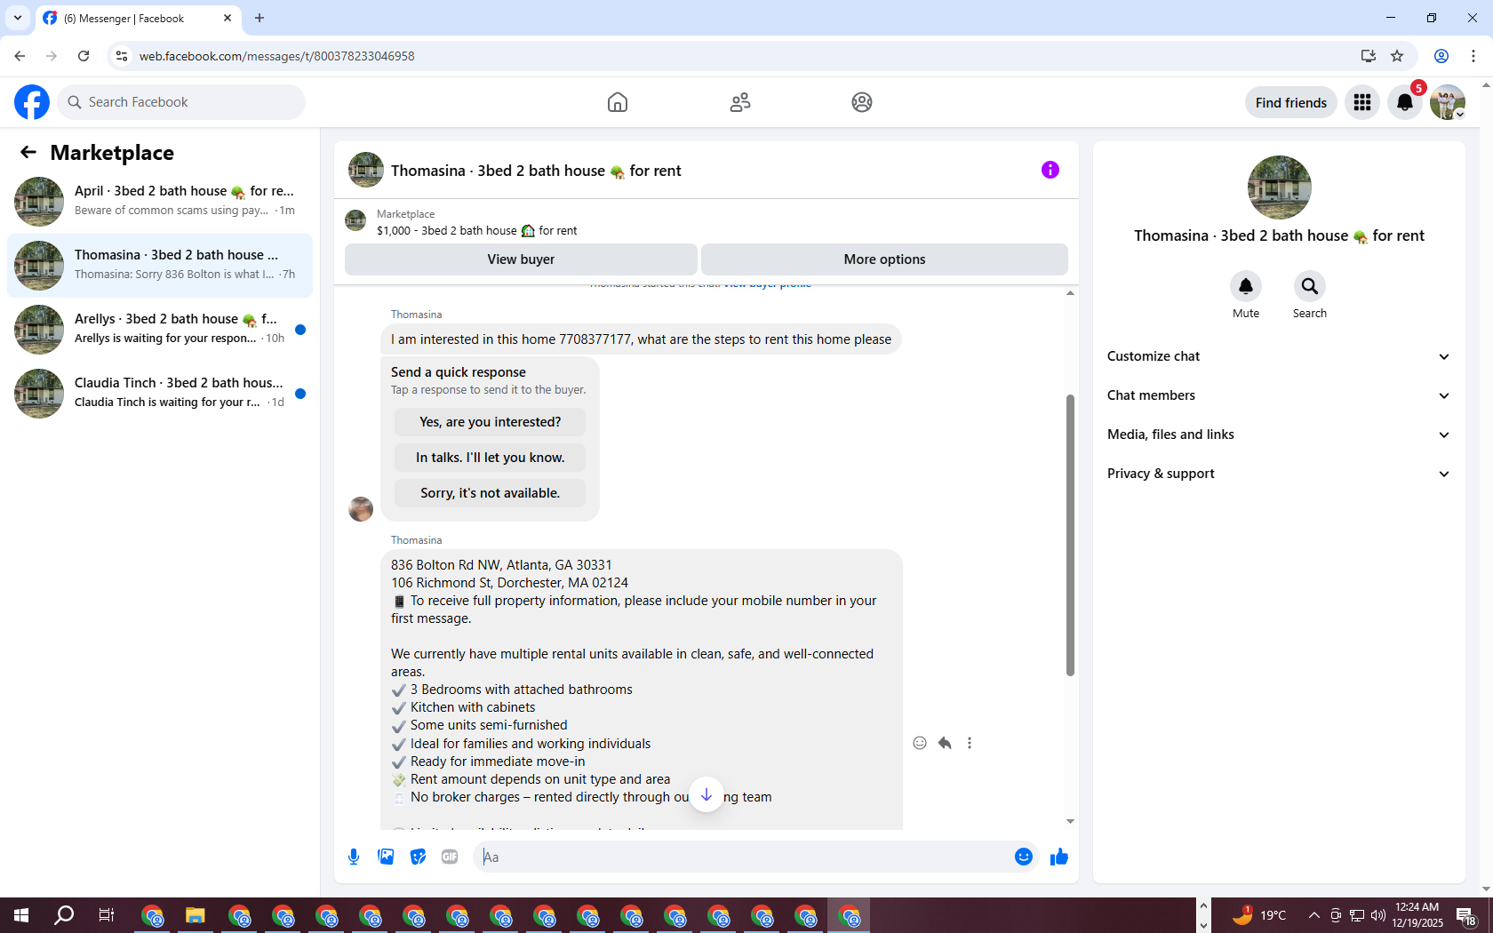The height and width of the screenshot is (933, 1493).
Task: Choose a sticker
Action: coord(418,857)
